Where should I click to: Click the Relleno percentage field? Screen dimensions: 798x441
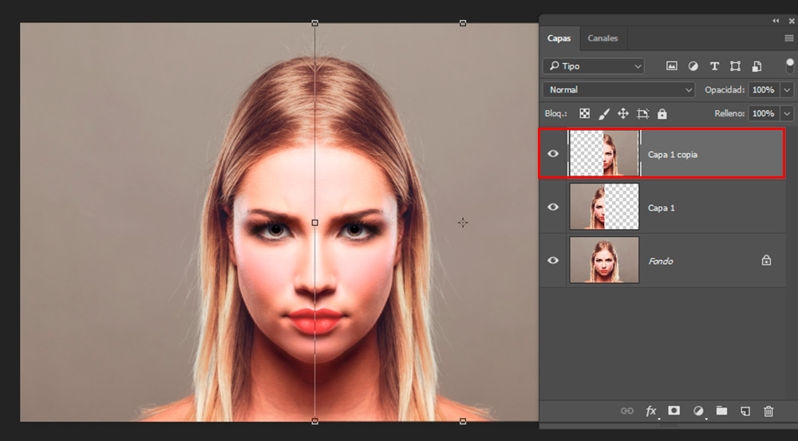pyautogui.click(x=763, y=114)
